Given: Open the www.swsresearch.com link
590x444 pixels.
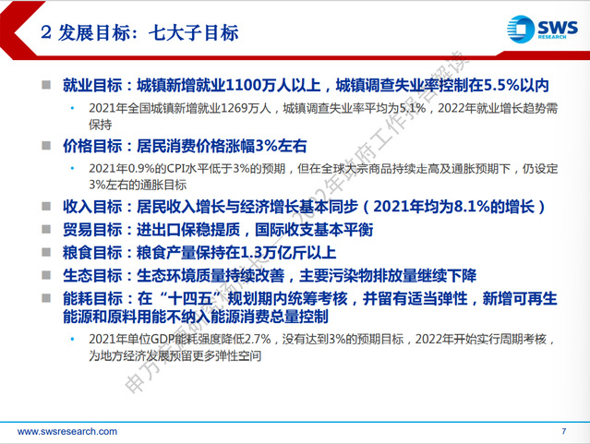Looking at the screenshot, I should (x=67, y=432).
